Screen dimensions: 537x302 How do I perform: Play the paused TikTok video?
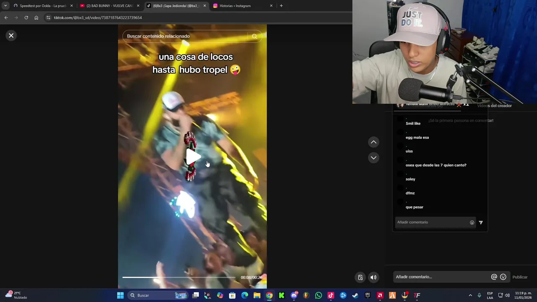pyautogui.click(x=193, y=156)
